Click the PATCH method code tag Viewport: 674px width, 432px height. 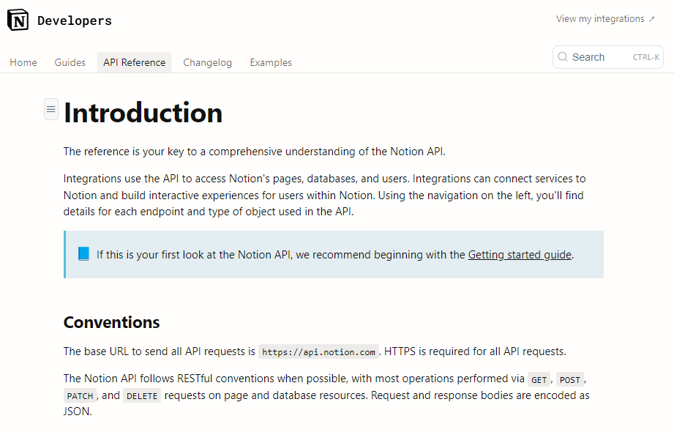pos(80,396)
